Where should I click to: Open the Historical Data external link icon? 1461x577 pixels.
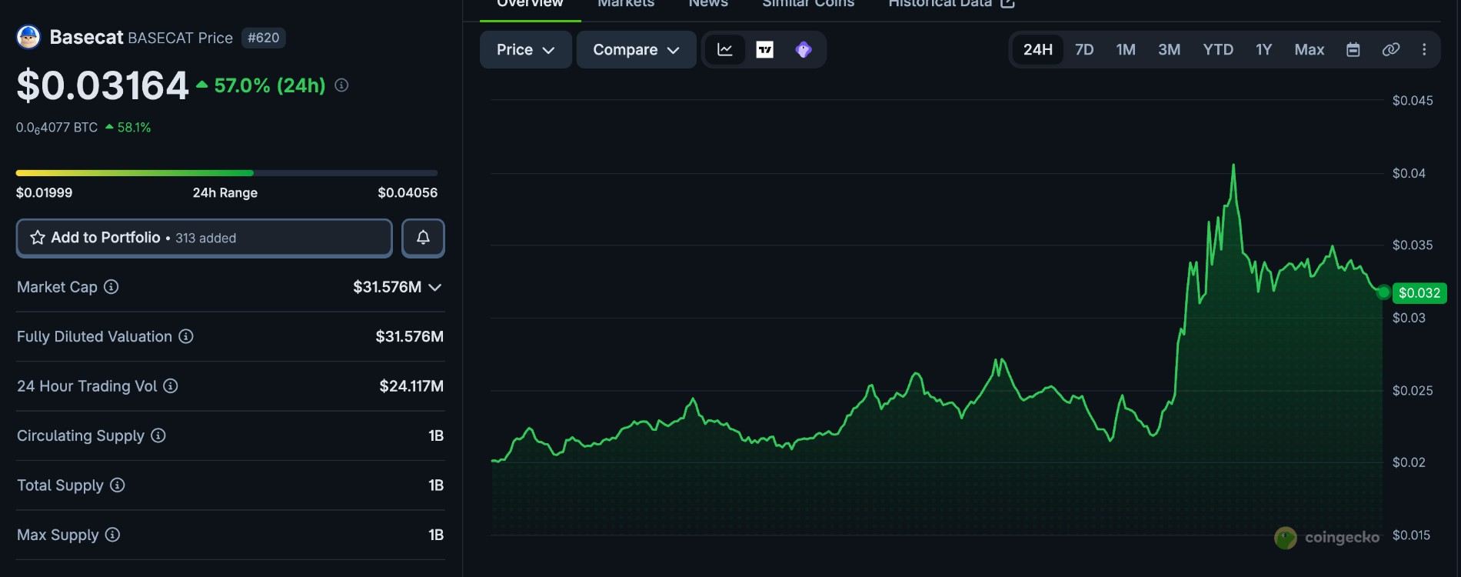pyautogui.click(x=1007, y=3)
